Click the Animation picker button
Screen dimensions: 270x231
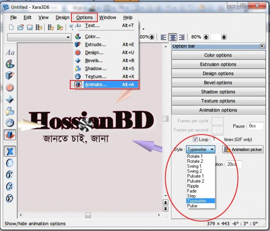pyautogui.click(x=243, y=149)
